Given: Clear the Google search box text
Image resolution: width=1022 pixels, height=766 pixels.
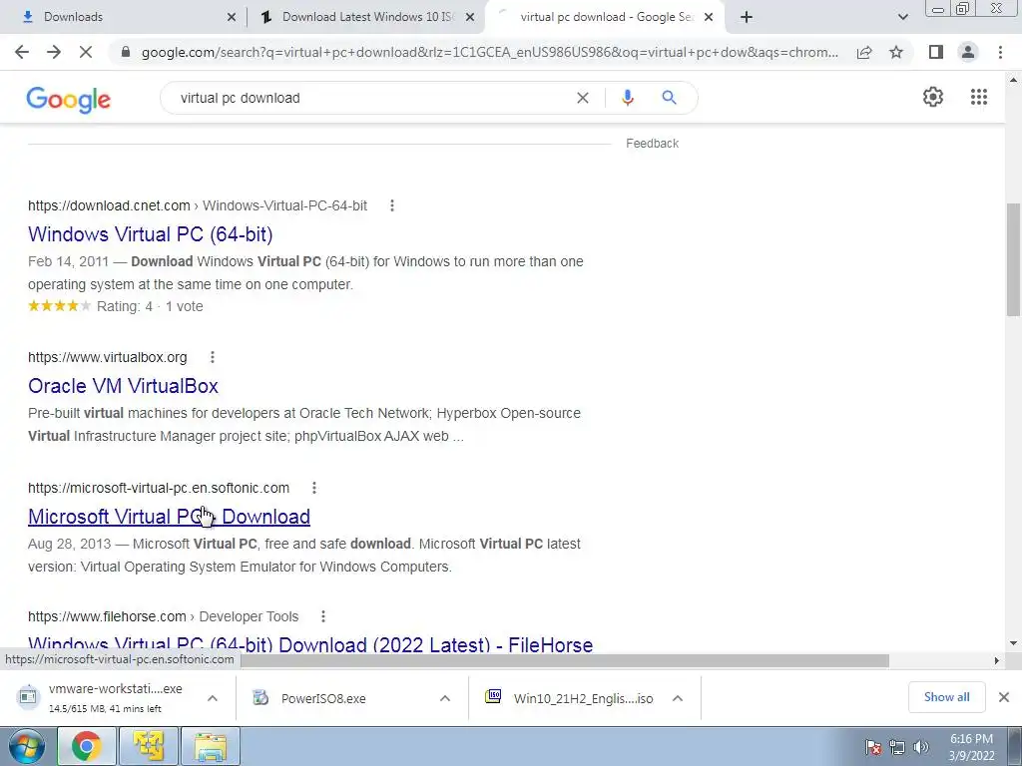Looking at the screenshot, I should pyautogui.click(x=583, y=98).
